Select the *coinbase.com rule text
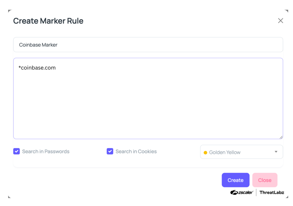This screenshot has width=293, height=206. 37,67
